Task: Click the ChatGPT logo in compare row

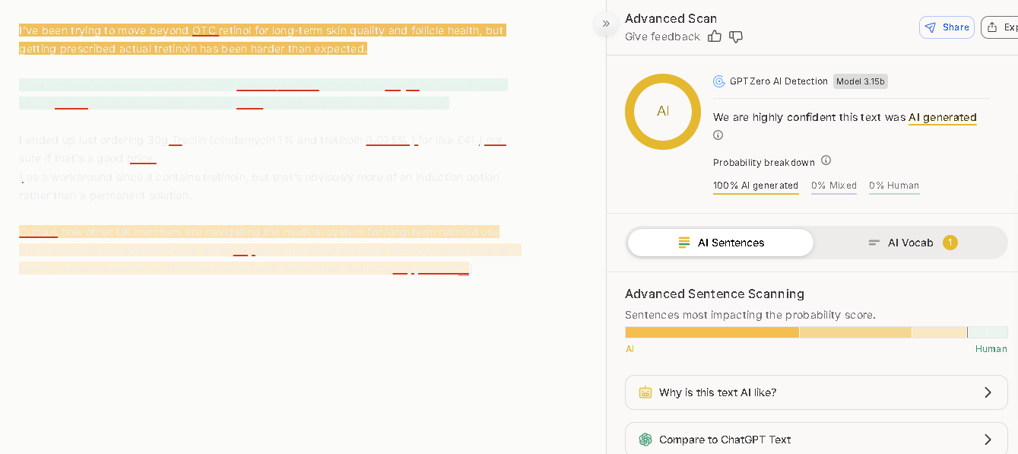Action: pos(645,440)
